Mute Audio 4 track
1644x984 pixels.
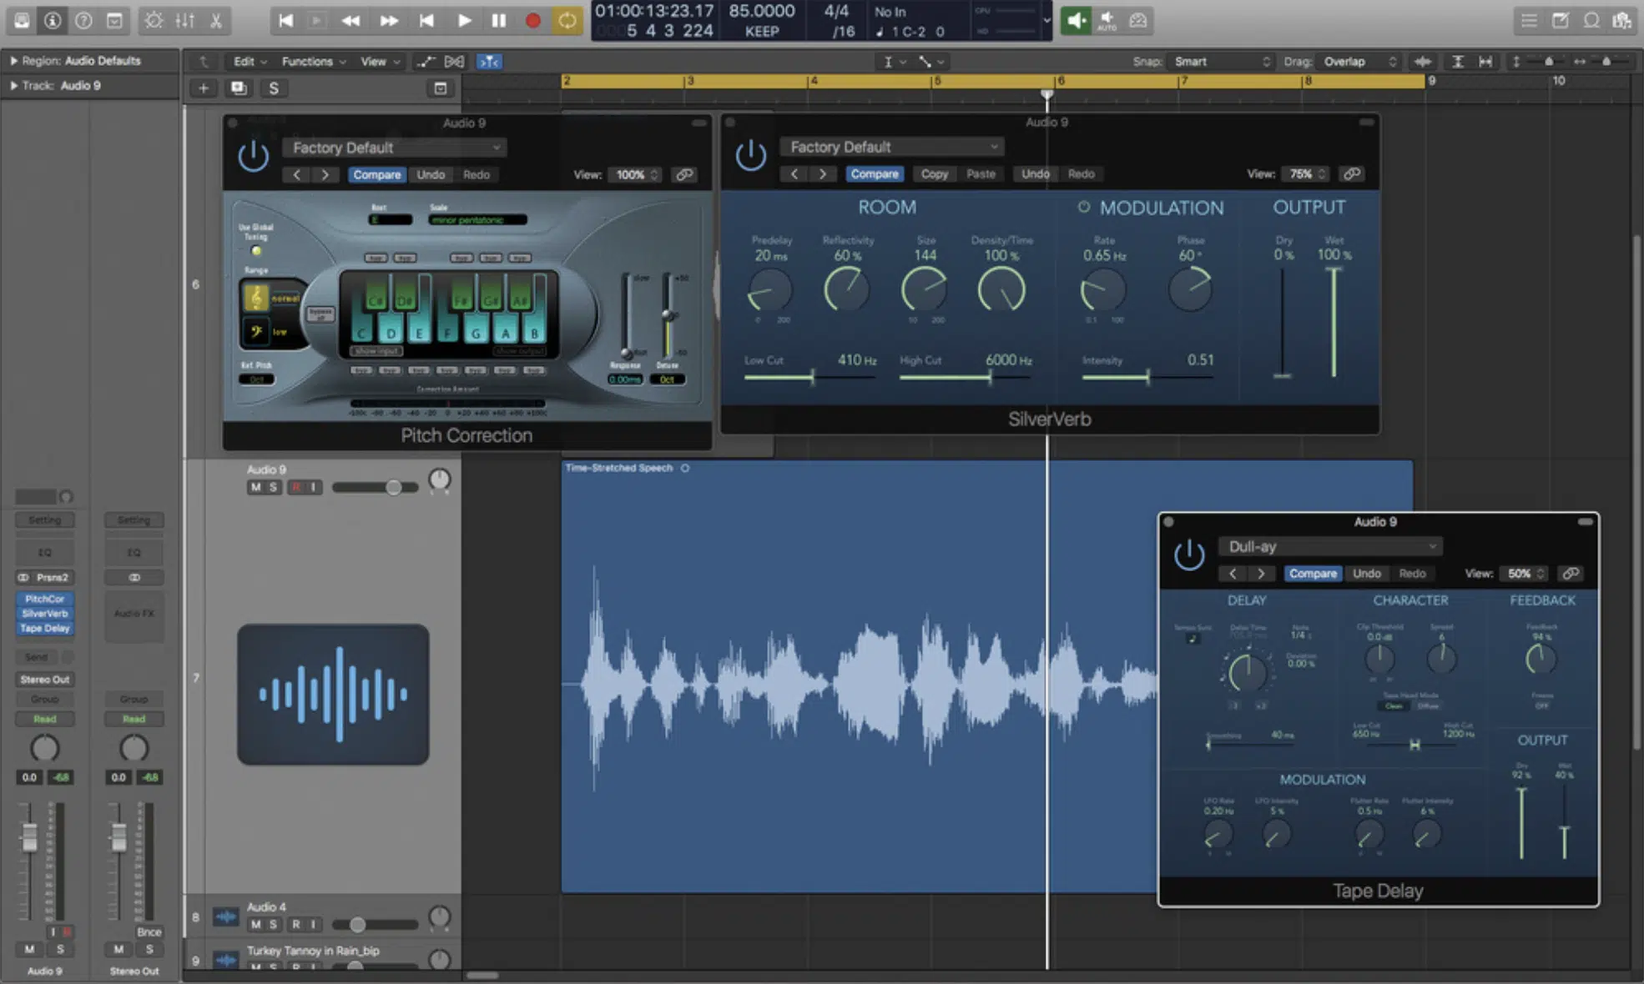255,924
